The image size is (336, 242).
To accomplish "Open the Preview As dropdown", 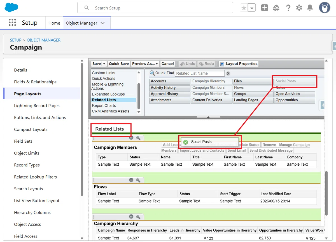I will click(x=145, y=64).
